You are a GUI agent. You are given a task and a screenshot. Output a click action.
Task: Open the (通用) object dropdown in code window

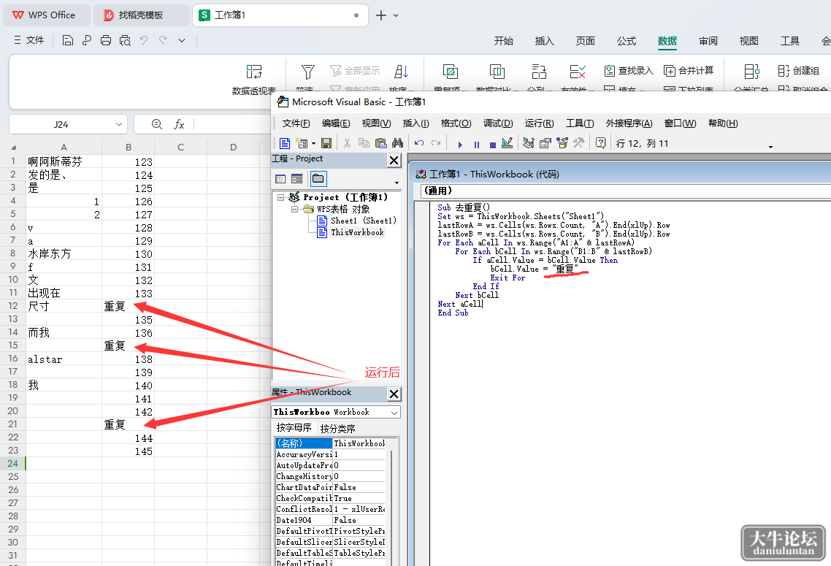pyautogui.click(x=625, y=191)
